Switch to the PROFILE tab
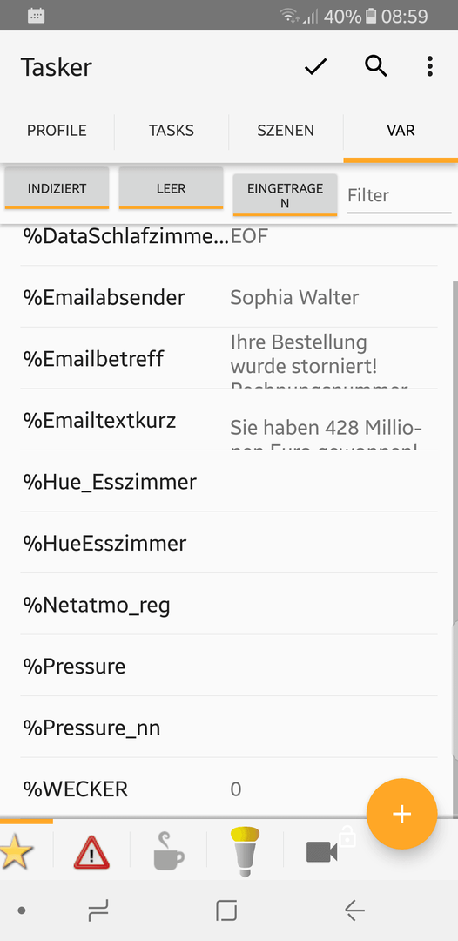Image resolution: width=458 pixels, height=941 pixels. tap(57, 131)
